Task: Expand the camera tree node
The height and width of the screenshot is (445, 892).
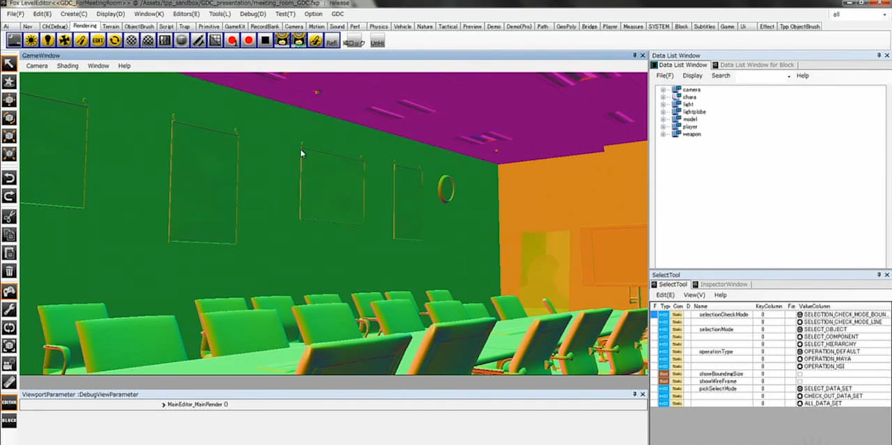Action: click(663, 90)
